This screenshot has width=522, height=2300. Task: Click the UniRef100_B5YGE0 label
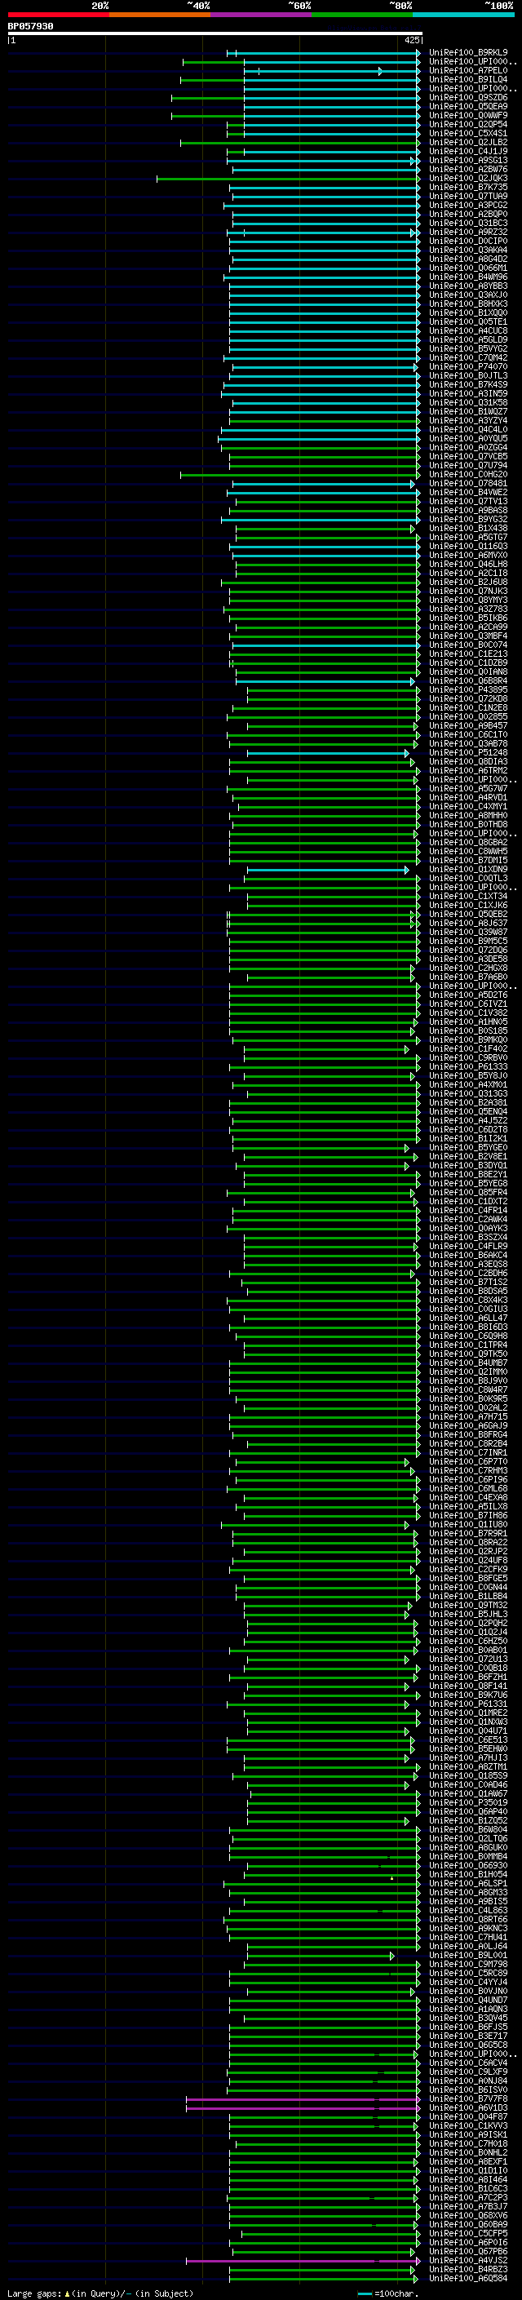467,1147
